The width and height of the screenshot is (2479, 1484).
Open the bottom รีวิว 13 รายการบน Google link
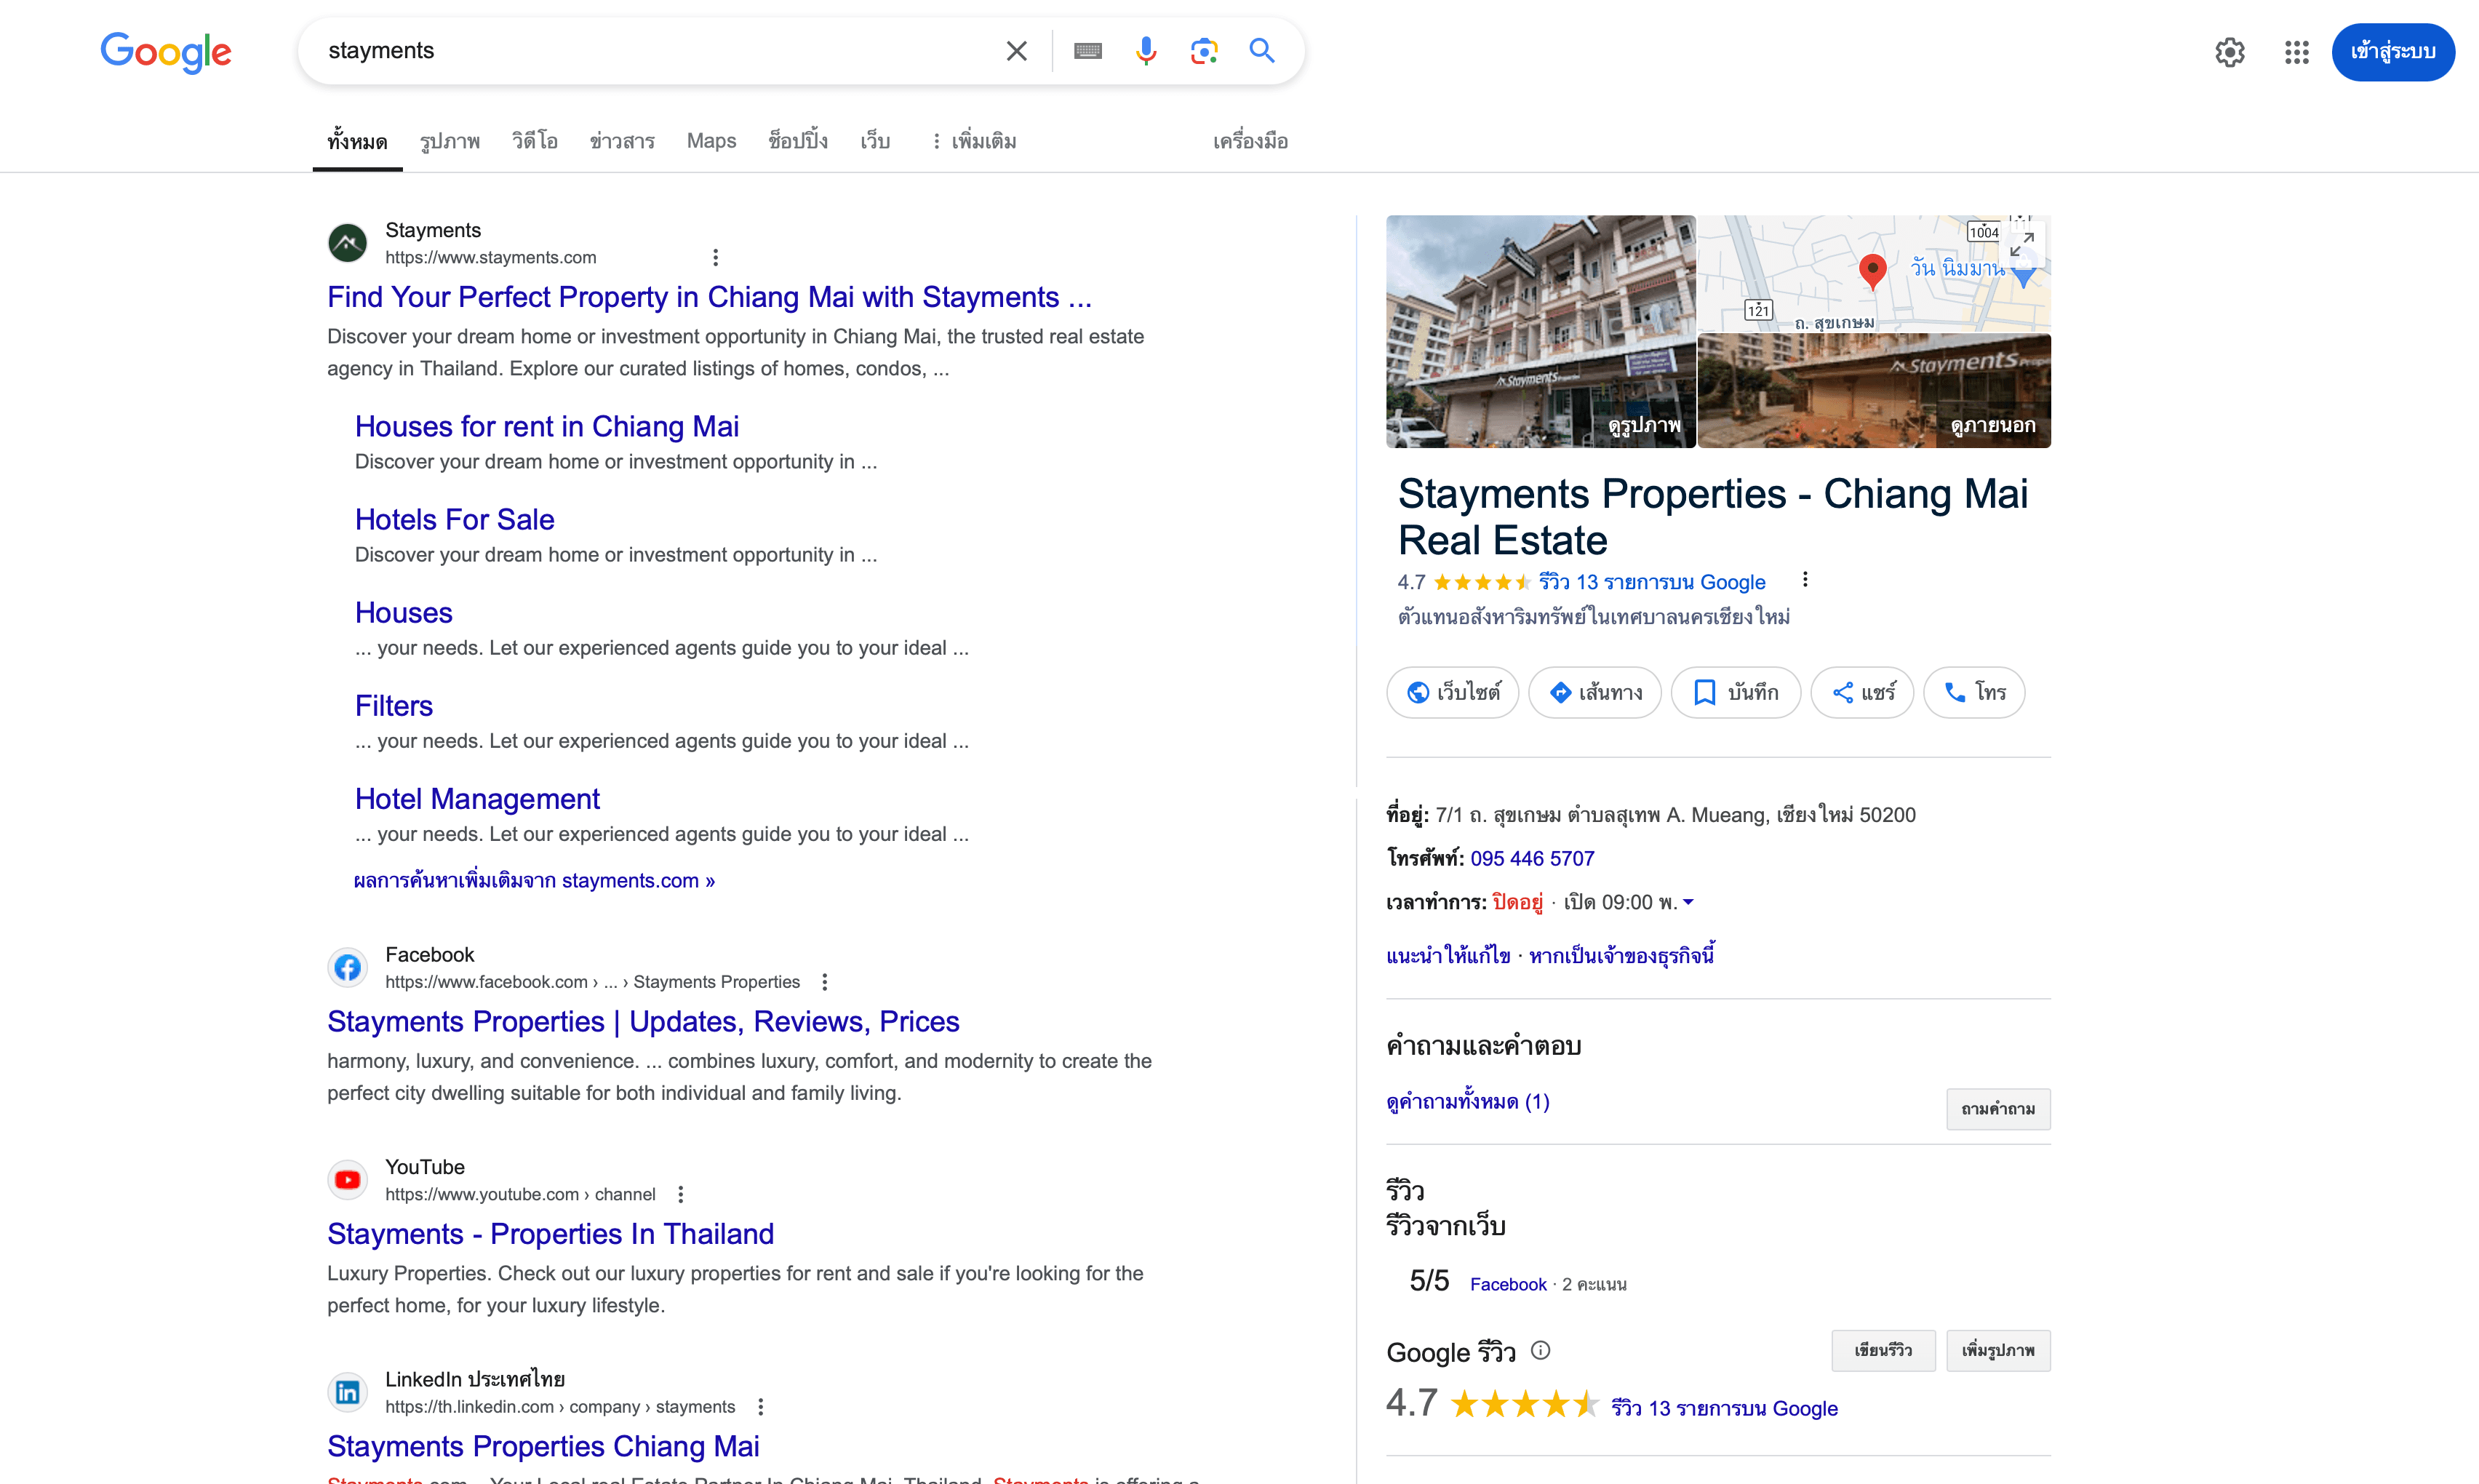[x=1724, y=1408]
